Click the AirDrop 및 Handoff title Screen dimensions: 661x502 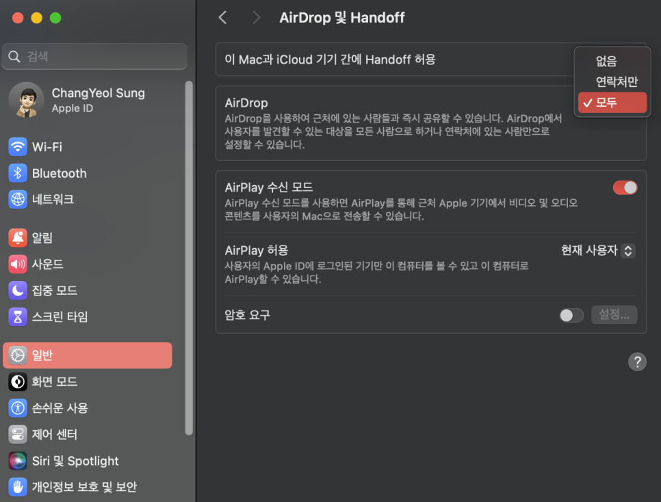[342, 18]
